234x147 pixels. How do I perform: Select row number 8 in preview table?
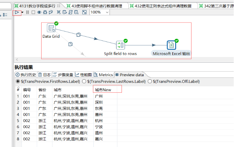pos(18,139)
